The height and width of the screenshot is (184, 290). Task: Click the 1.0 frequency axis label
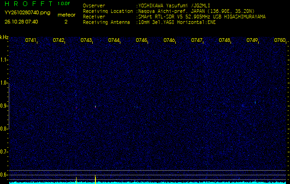click(4, 83)
